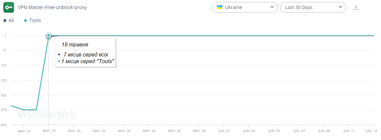Toggle the Tools series legend item

32,20
